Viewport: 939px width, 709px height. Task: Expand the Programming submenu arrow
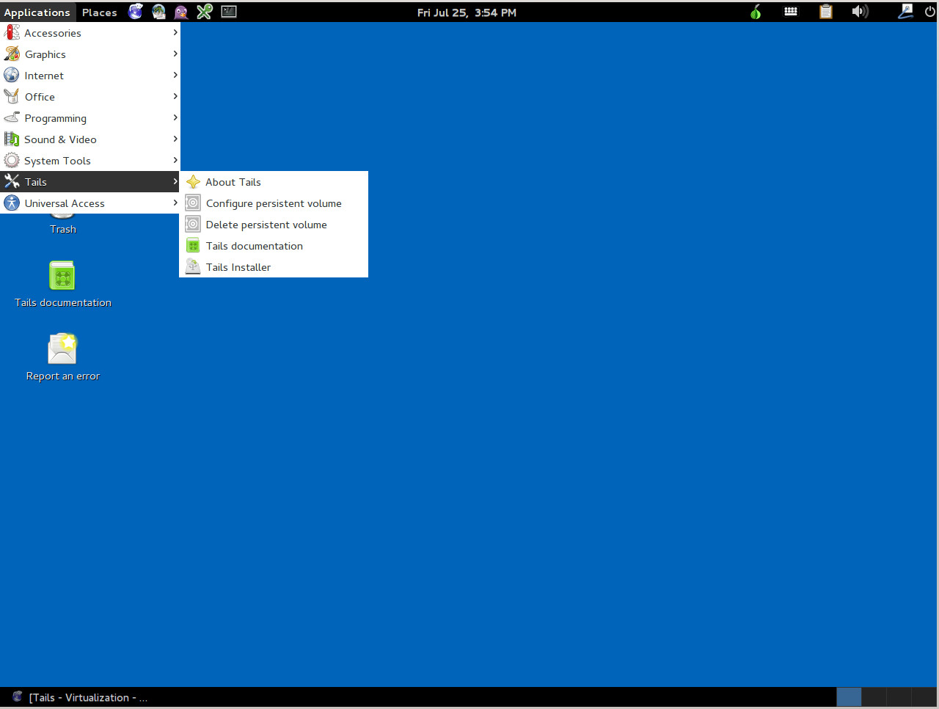175,117
